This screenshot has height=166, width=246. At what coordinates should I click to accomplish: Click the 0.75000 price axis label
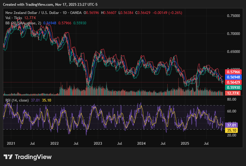[233, 16]
